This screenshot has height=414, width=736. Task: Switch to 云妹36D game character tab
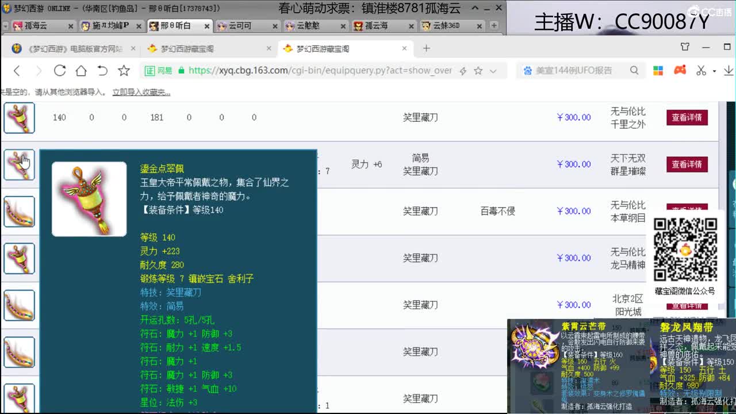pos(451,26)
